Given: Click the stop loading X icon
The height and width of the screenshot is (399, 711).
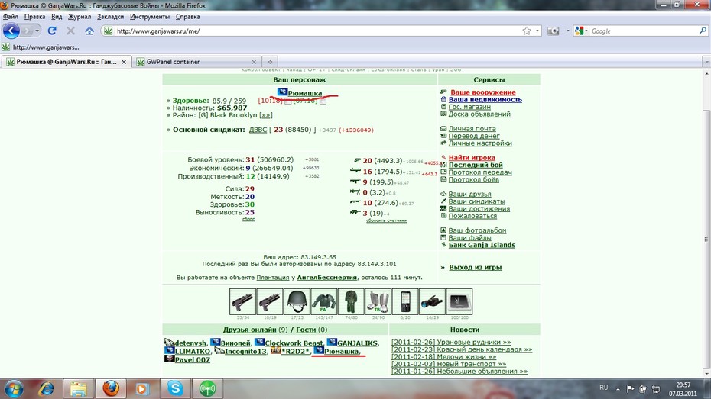Looking at the screenshot, I should [71, 31].
